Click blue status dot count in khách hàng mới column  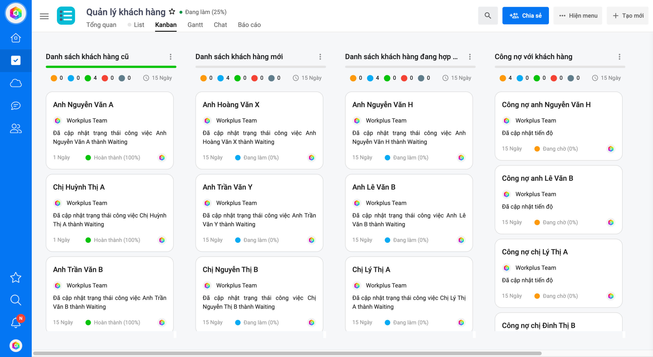pyautogui.click(x=223, y=78)
